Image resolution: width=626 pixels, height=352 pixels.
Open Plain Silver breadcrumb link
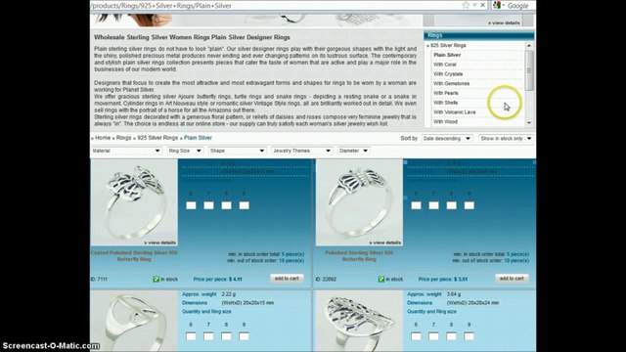point(198,138)
